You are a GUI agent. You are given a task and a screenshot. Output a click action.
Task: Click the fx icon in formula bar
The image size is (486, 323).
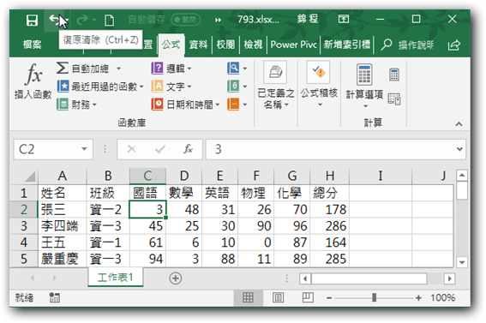188,149
